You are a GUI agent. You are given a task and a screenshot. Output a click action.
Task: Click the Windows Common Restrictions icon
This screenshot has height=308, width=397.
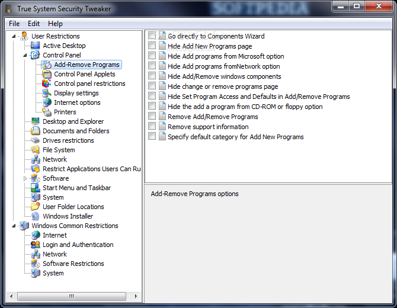tap(24, 226)
